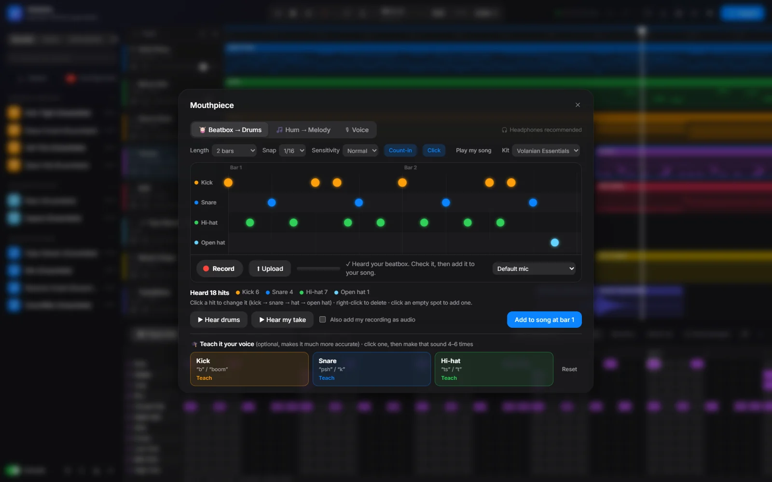772x482 pixels.
Task: Click the orange Kick hit at Bar 1's start
Action: (x=228, y=182)
